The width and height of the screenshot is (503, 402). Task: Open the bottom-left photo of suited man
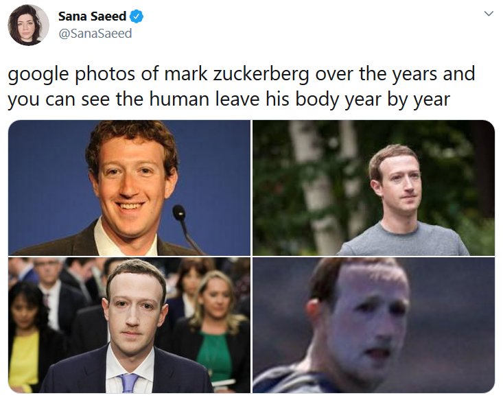click(x=129, y=325)
